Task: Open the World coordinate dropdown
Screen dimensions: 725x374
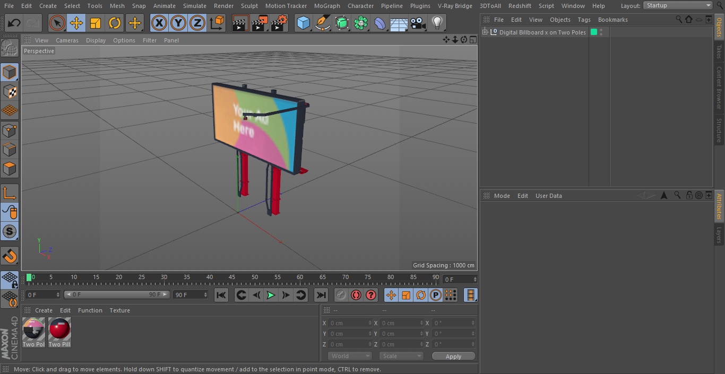Action: coord(350,356)
